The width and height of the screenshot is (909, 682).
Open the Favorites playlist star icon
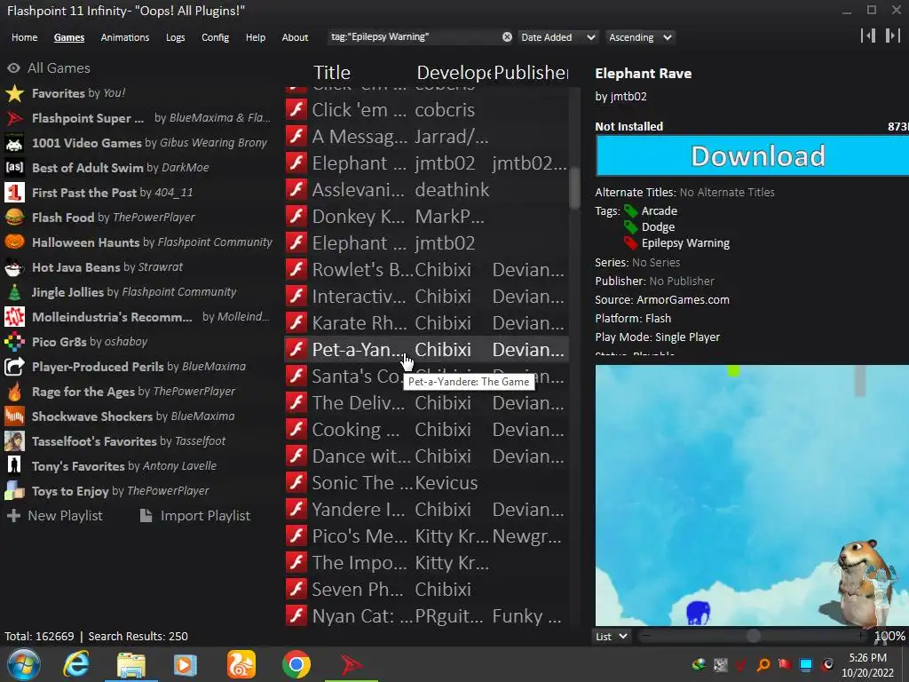click(x=14, y=93)
